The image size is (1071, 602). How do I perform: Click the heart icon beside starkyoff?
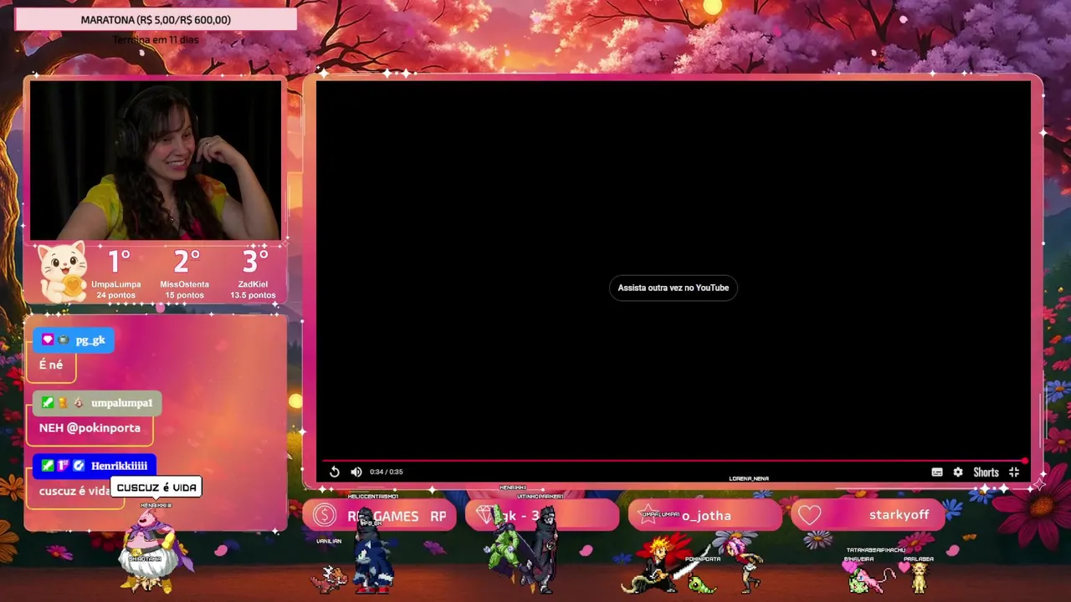[809, 515]
